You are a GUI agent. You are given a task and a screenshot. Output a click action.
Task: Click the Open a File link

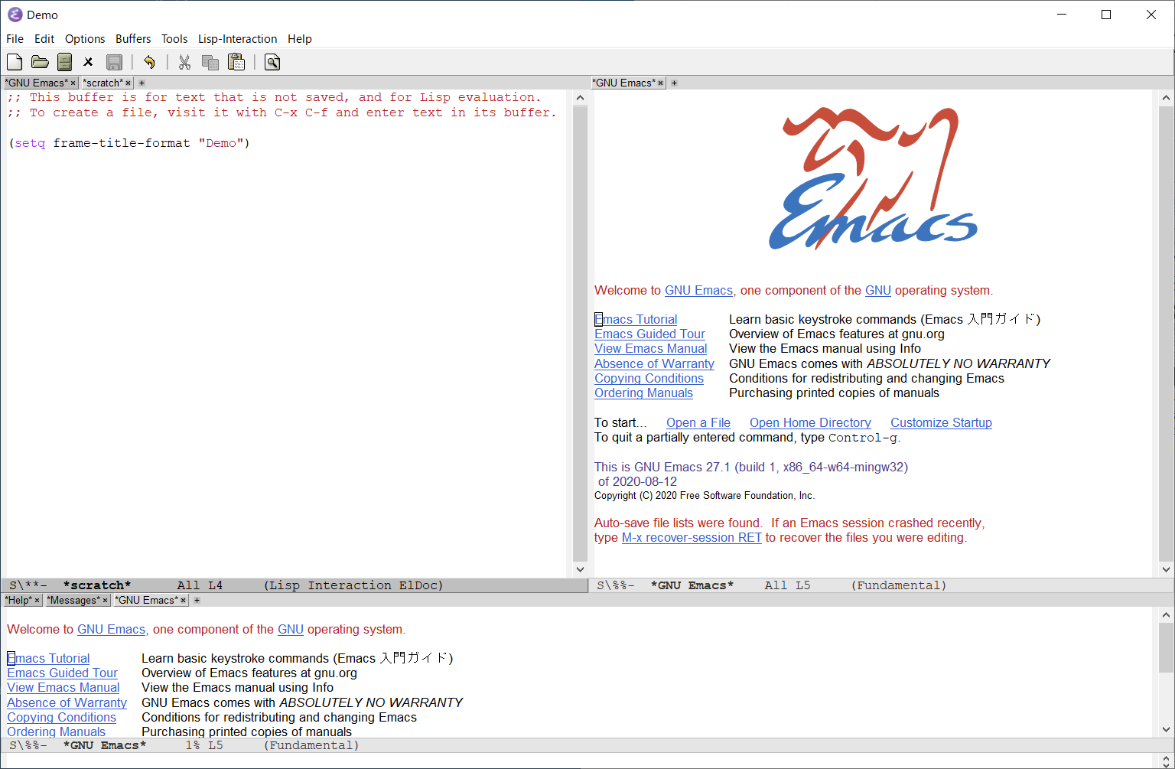click(698, 423)
